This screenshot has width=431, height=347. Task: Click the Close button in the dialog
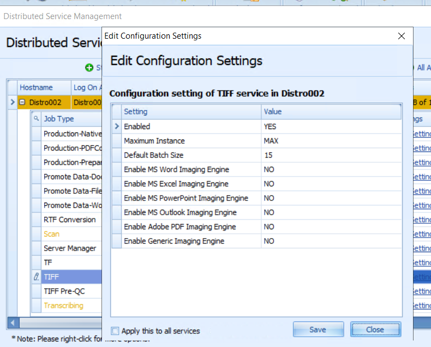point(375,330)
